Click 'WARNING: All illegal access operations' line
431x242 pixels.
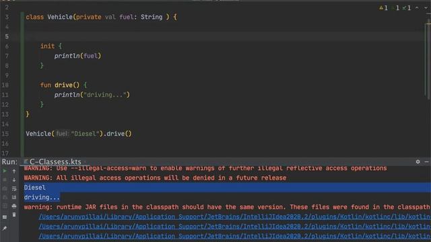tap(155, 177)
